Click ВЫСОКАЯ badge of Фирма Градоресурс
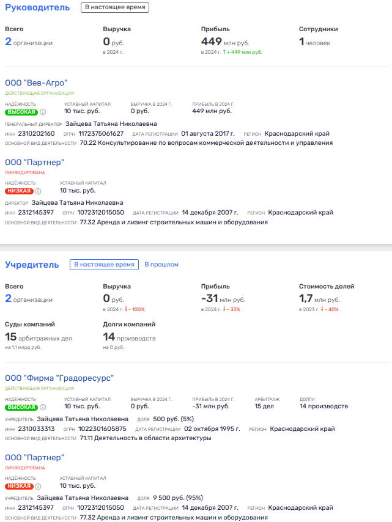 click(21, 407)
